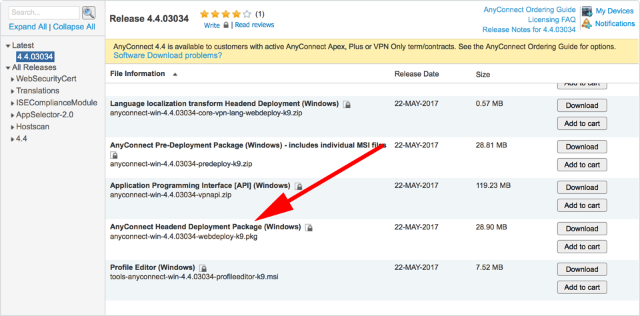Image resolution: width=640 pixels, height=316 pixels.
Task: Click lock icon under AnyConnect Pre-Deployment Package
Action: pos(114,155)
